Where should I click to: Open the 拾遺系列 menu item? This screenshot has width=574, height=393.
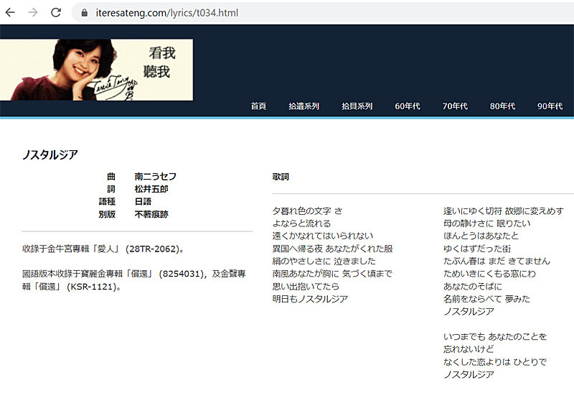(x=304, y=106)
